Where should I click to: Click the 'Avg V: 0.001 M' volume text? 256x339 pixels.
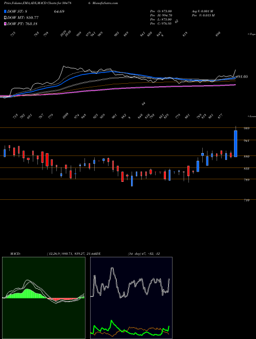point(202,11)
